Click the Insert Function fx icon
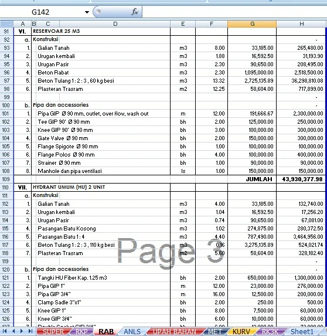 pos(134,12)
